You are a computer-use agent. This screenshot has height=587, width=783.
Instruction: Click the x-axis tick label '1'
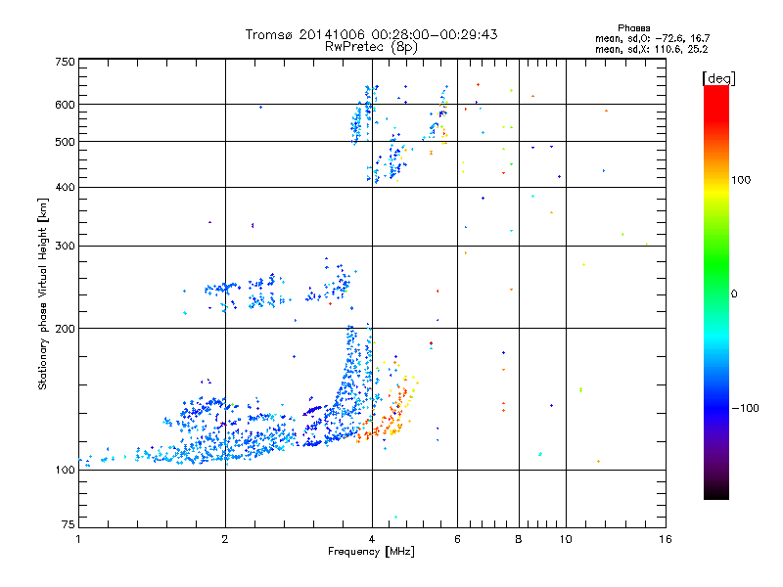(x=78, y=539)
